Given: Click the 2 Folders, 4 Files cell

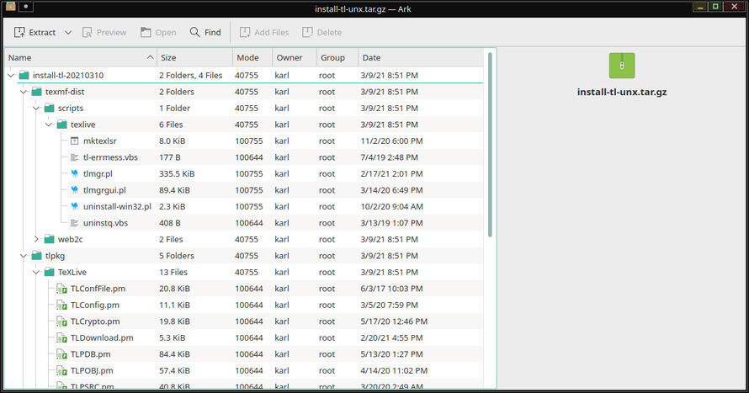Looking at the screenshot, I should click(x=190, y=76).
